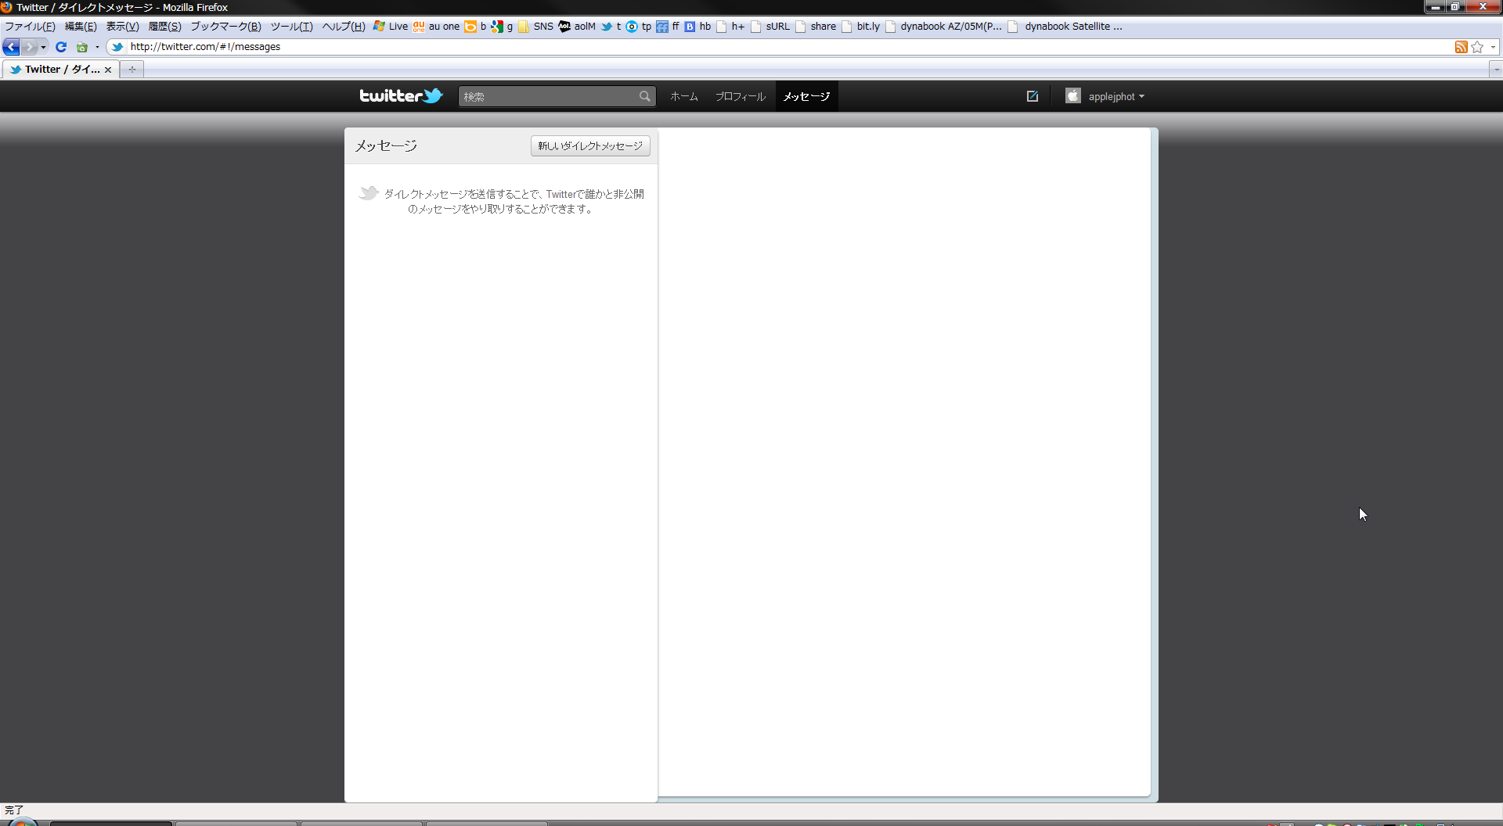
Task: Open the 'hb' bookmark
Action: 697,26
